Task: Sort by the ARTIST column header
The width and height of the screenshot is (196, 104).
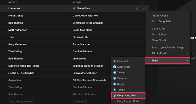Action: click(x=12, y=2)
